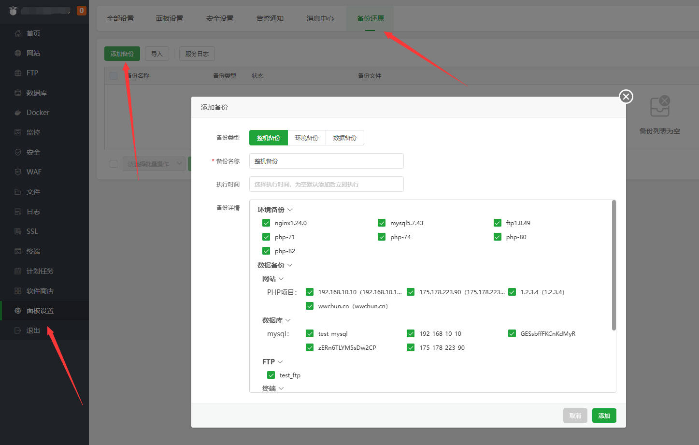Select the 整机备份 backup type

click(269, 138)
